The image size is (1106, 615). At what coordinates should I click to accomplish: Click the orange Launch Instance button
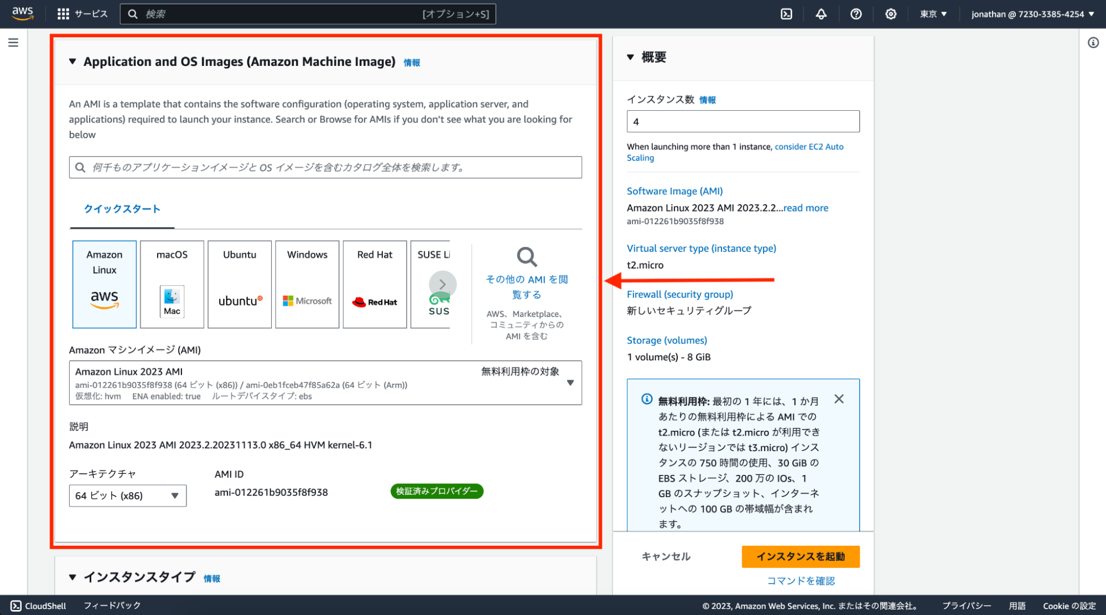point(800,556)
